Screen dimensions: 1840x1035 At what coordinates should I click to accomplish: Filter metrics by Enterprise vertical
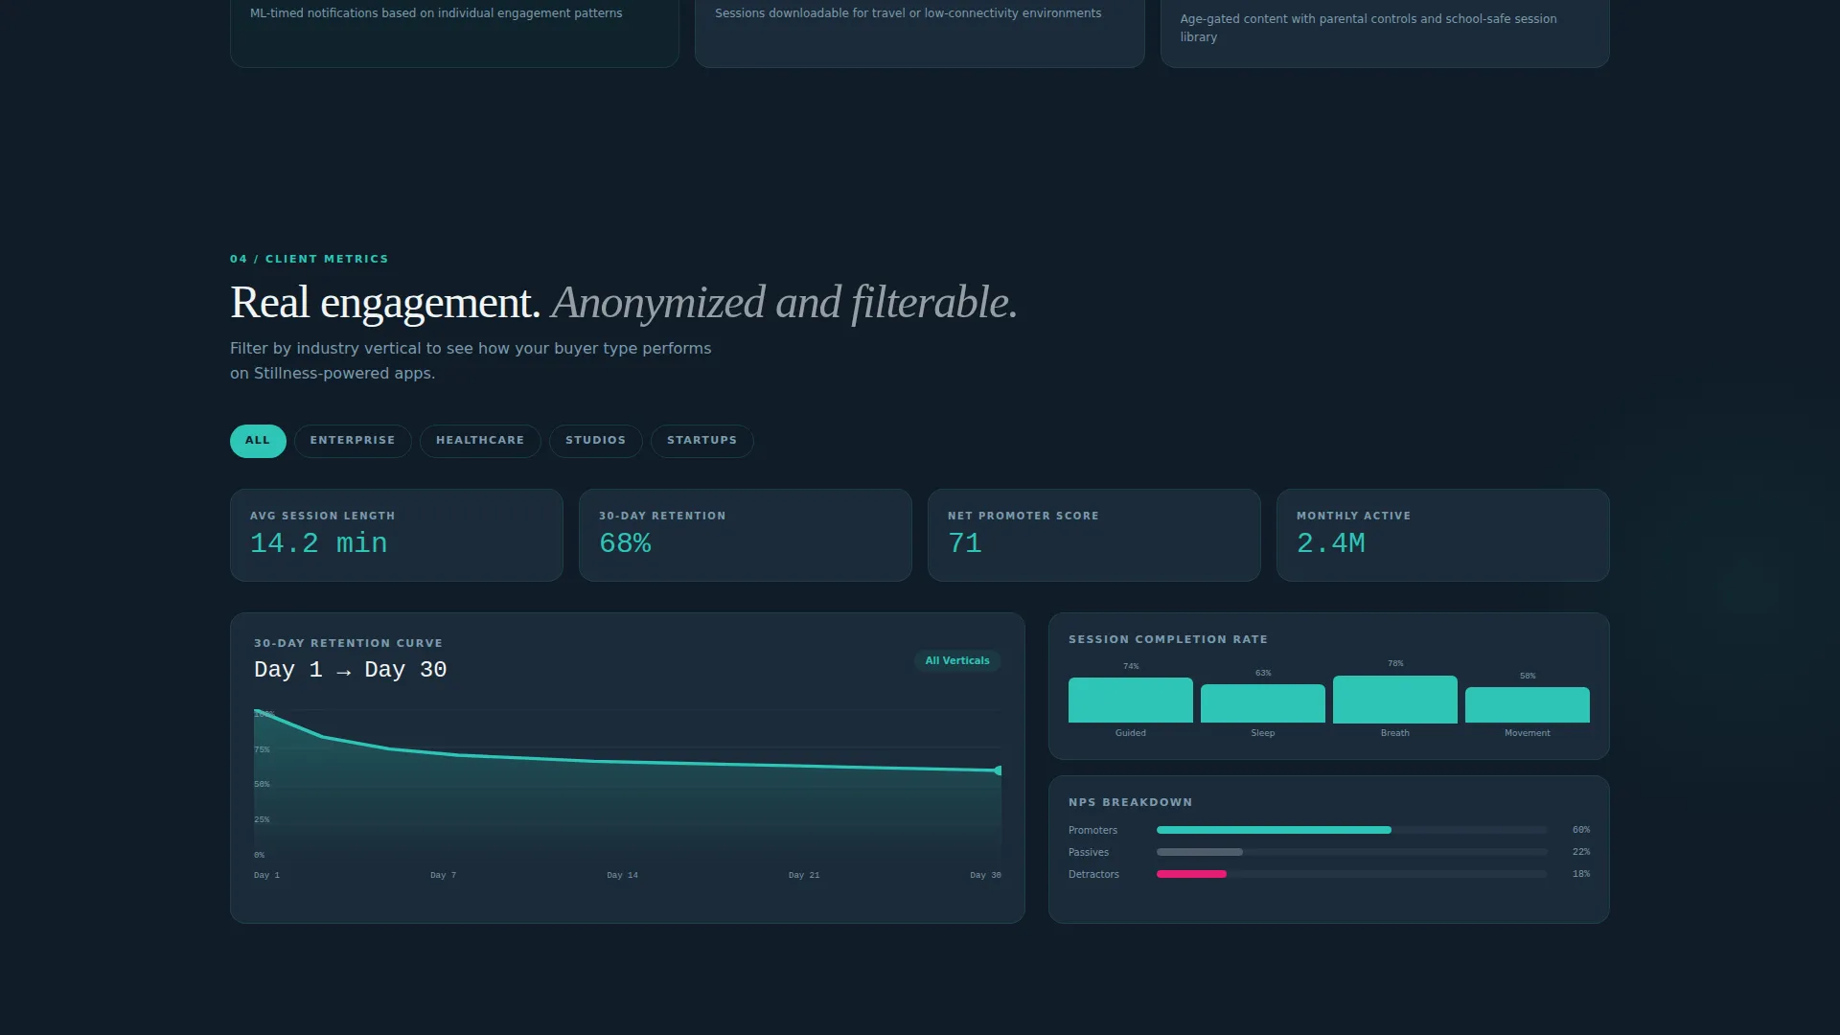(x=353, y=441)
